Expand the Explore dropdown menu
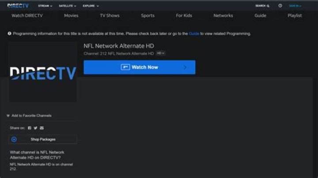318x178 pixels. click(91, 6)
